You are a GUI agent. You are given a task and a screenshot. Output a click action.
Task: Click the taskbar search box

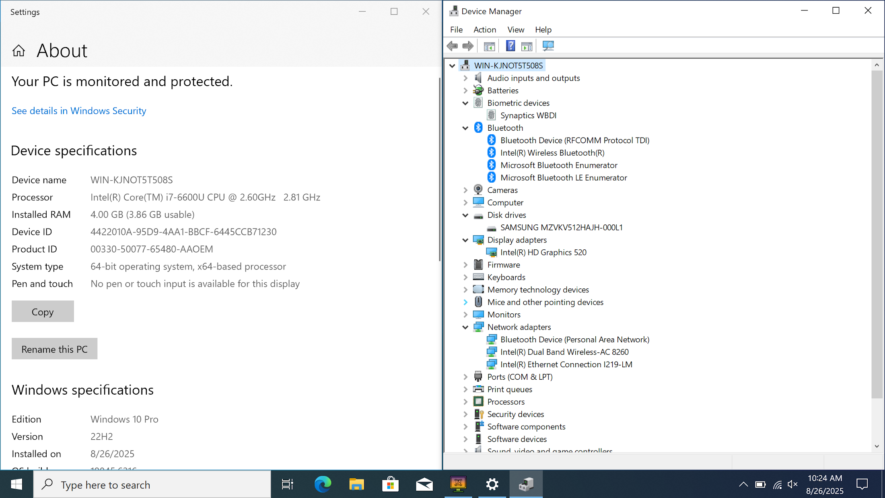click(152, 484)
